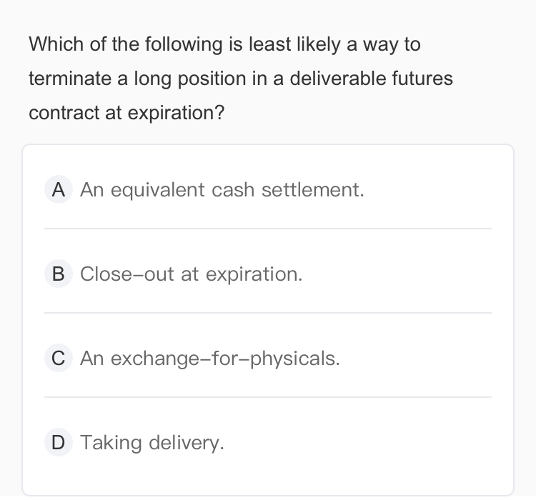Choose answer "Taking delivery."
This screenshot has height=500, width=536.
152,443
